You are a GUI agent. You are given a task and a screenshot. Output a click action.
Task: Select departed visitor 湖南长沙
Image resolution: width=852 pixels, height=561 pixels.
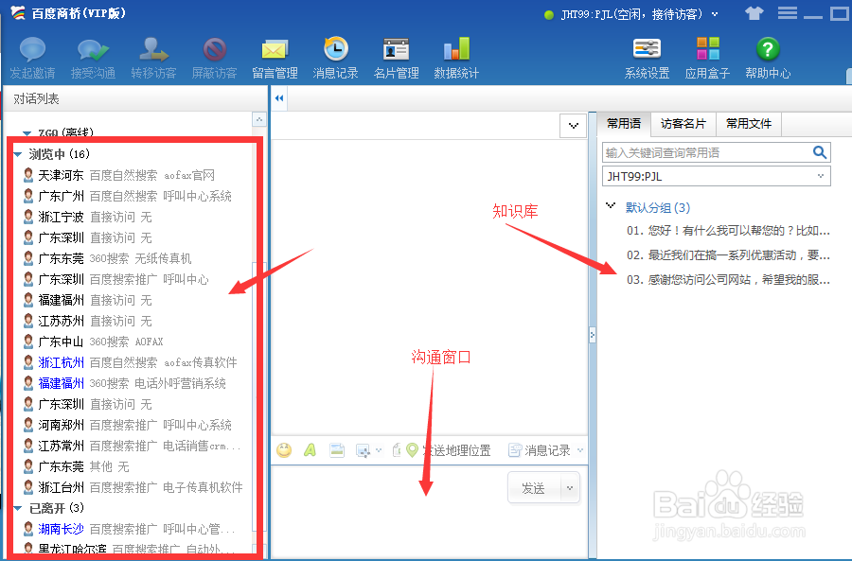pos(130,529)
